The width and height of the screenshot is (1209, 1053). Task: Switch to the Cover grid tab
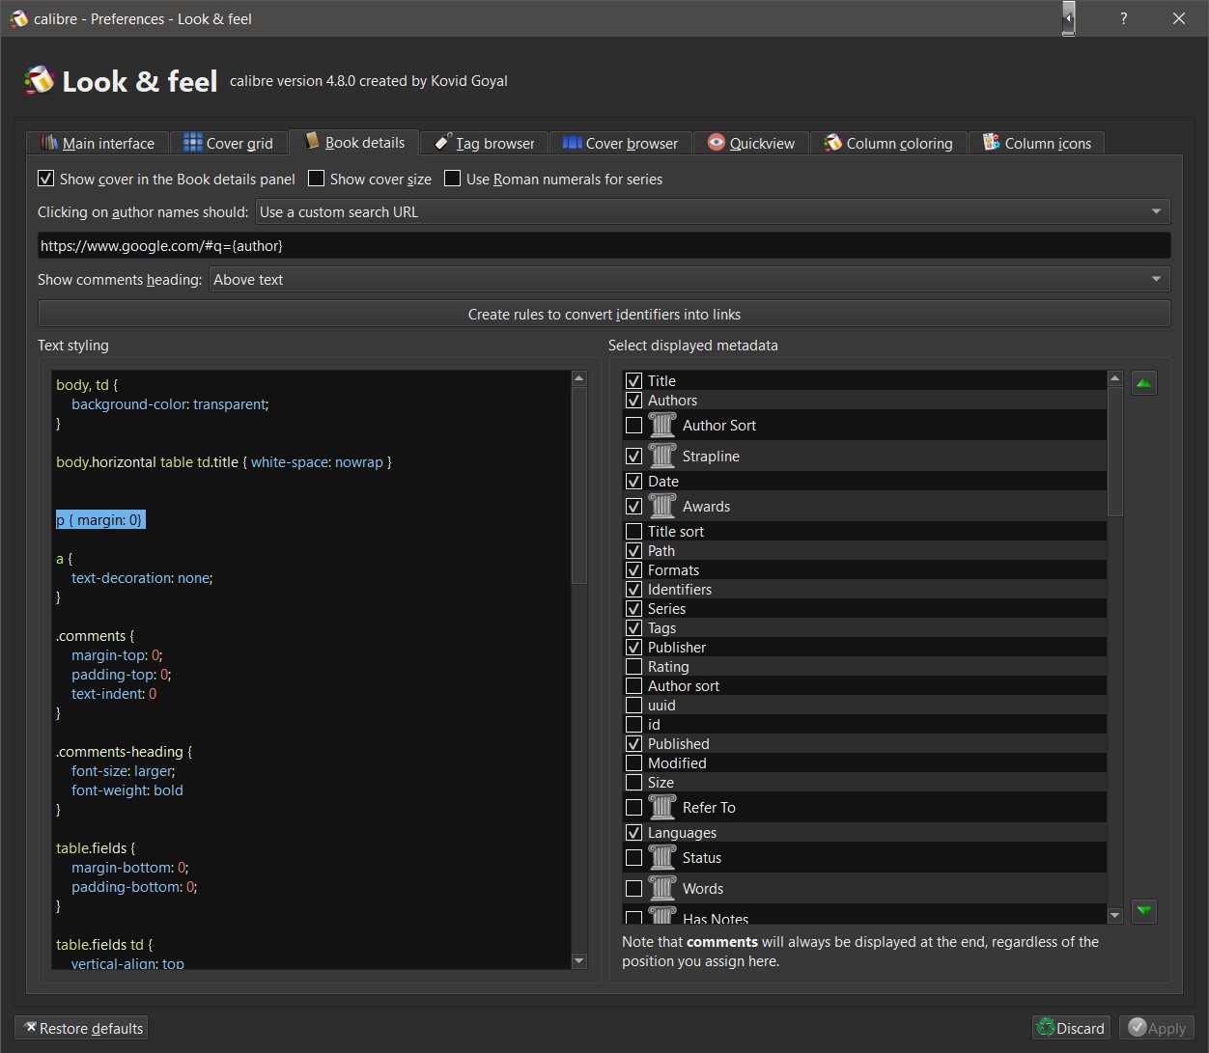click(229, 143)
